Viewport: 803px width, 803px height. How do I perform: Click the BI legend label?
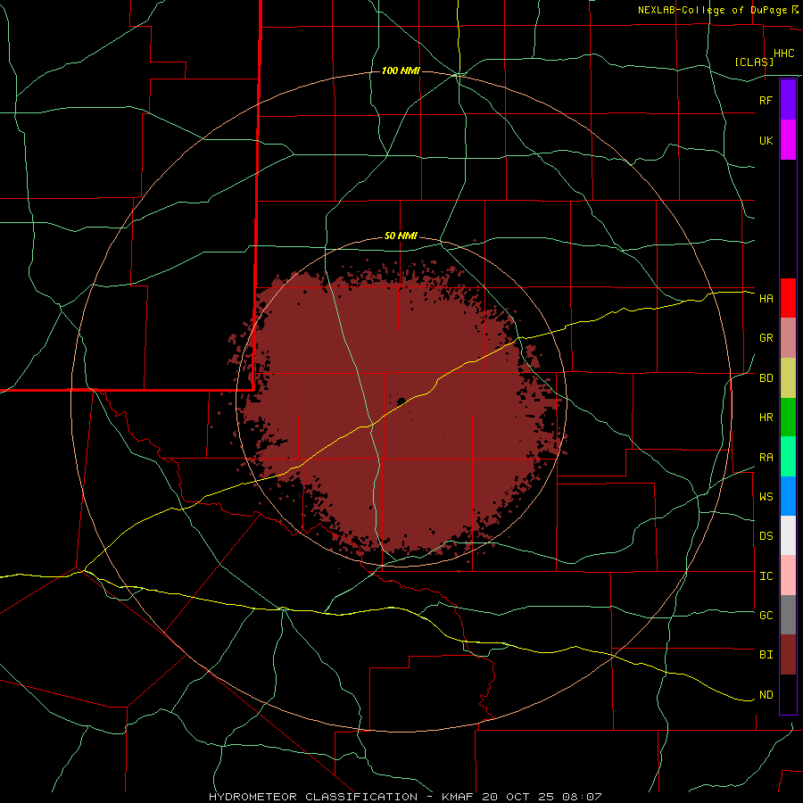[766, 655]
